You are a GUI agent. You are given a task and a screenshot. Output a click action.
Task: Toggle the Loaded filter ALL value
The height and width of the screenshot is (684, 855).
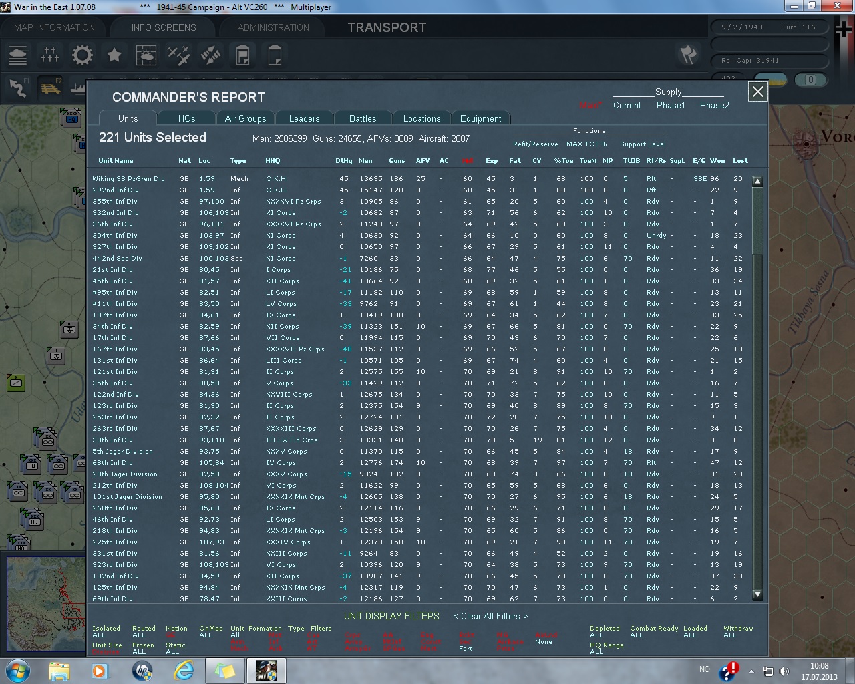(x=690, y=635)
